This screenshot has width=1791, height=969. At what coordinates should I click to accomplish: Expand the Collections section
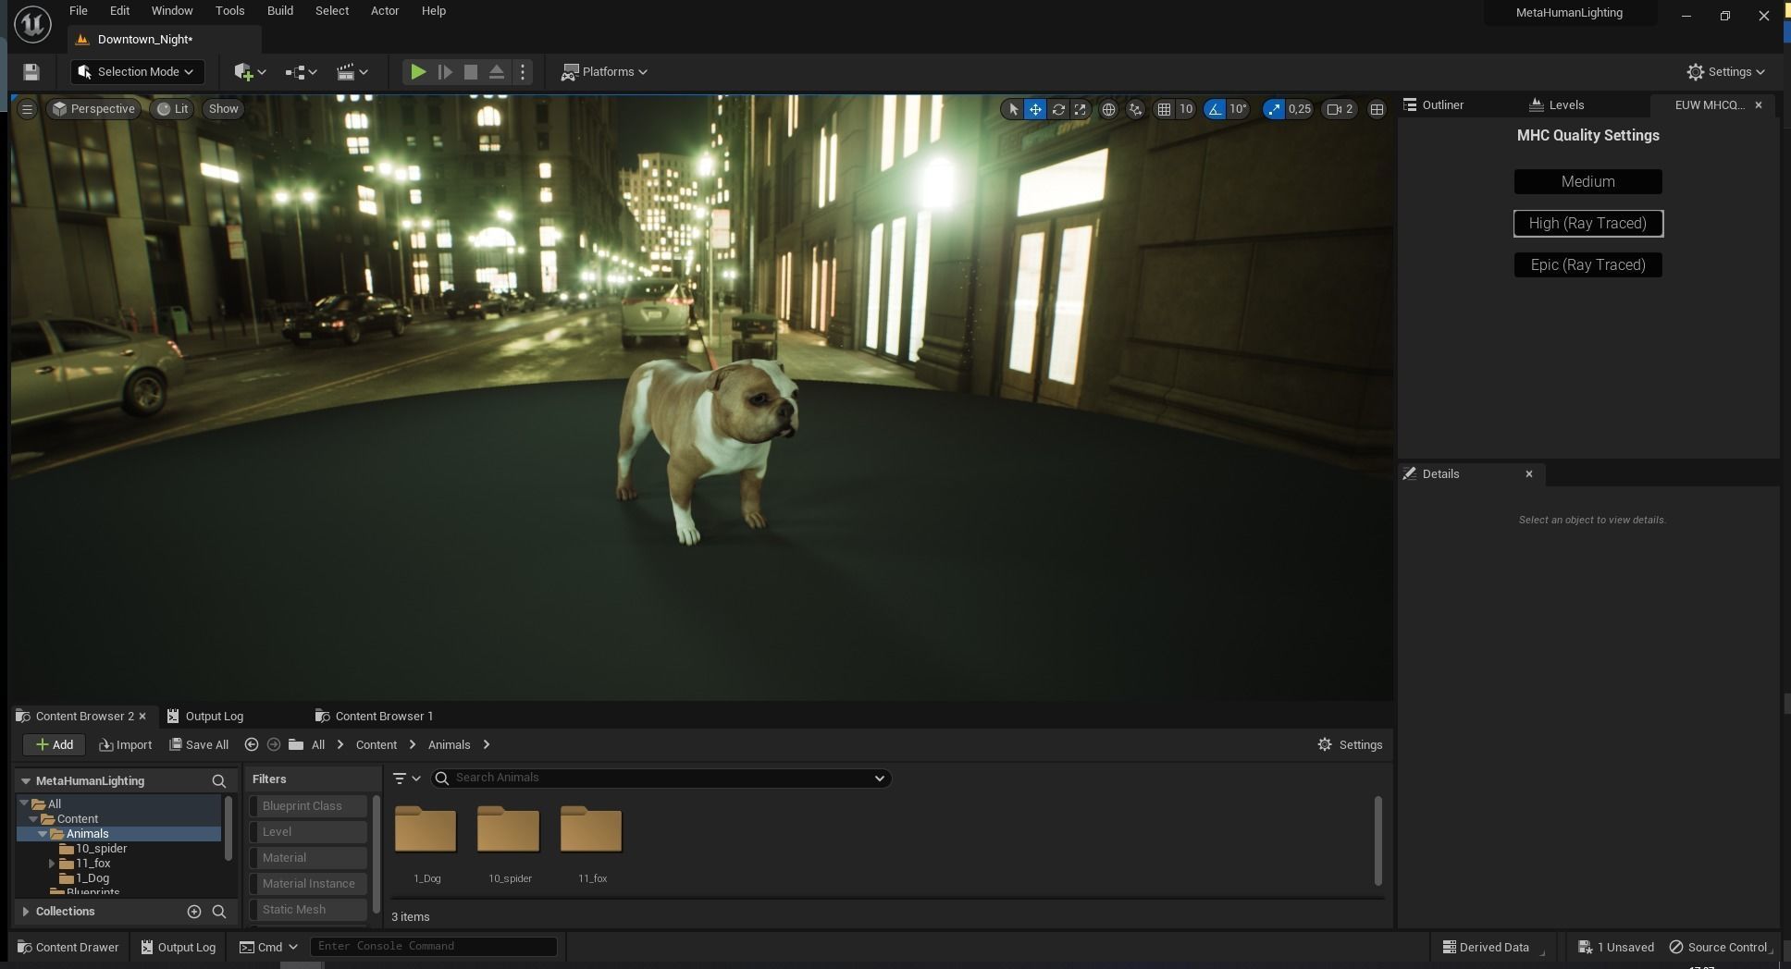(26, 912)
